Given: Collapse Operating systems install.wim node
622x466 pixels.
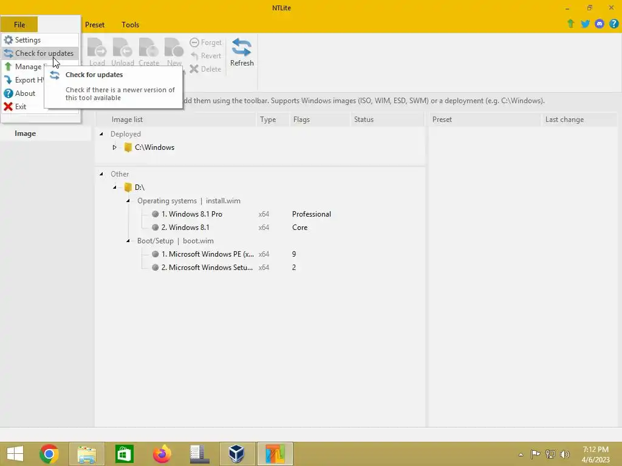Looking at the screenshot, I should point(128,201).
